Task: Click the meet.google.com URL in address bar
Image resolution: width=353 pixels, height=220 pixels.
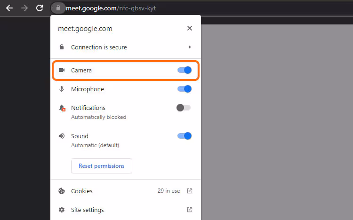Action: point(111,8)
